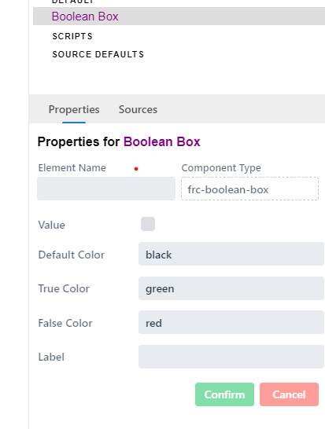Select Boolean Box in the element tree
Viewport: 325px width, 429px height.
(x=179, y=16)
